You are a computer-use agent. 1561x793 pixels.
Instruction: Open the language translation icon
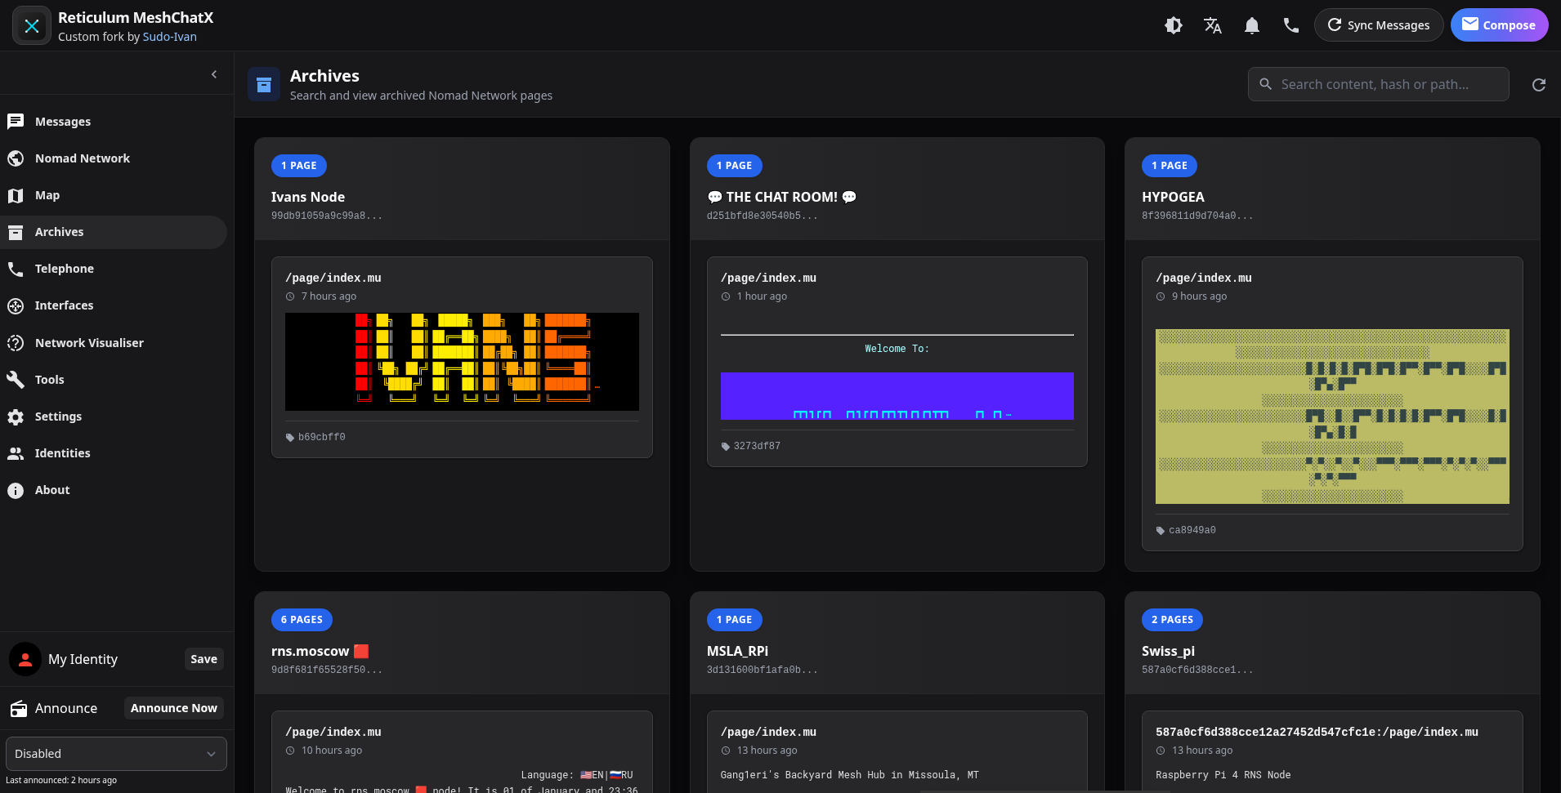tap(1213, 25)
